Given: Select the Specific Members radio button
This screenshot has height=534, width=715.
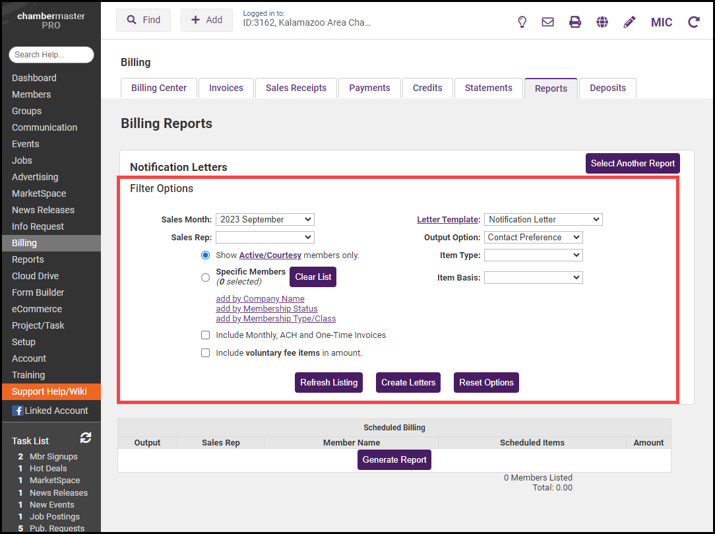Looking at the screenshot, I should click(205, 277).
